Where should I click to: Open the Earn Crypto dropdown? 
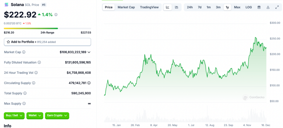click(57, 116)
